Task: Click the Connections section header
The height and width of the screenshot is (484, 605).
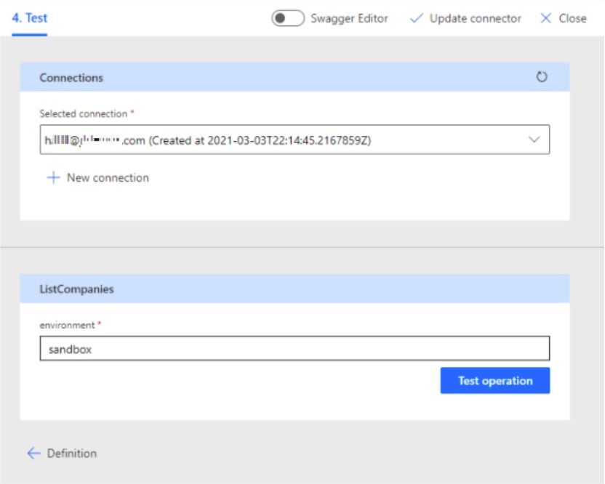Action: click(x=71, y=77)
